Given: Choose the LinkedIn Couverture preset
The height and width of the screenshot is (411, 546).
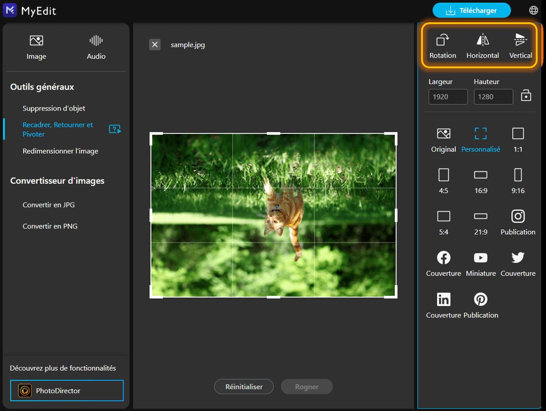Looking at the screenshot, I should [443, 300].
